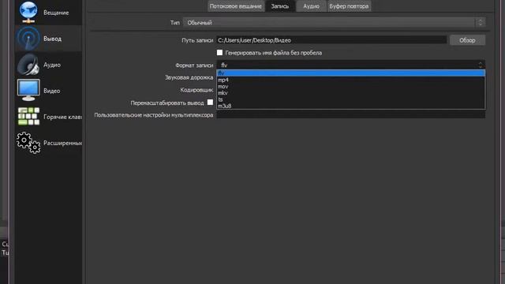Open the Вещание globe icon
This screenshot has height=284, width=505.
(x=28, y=13)
